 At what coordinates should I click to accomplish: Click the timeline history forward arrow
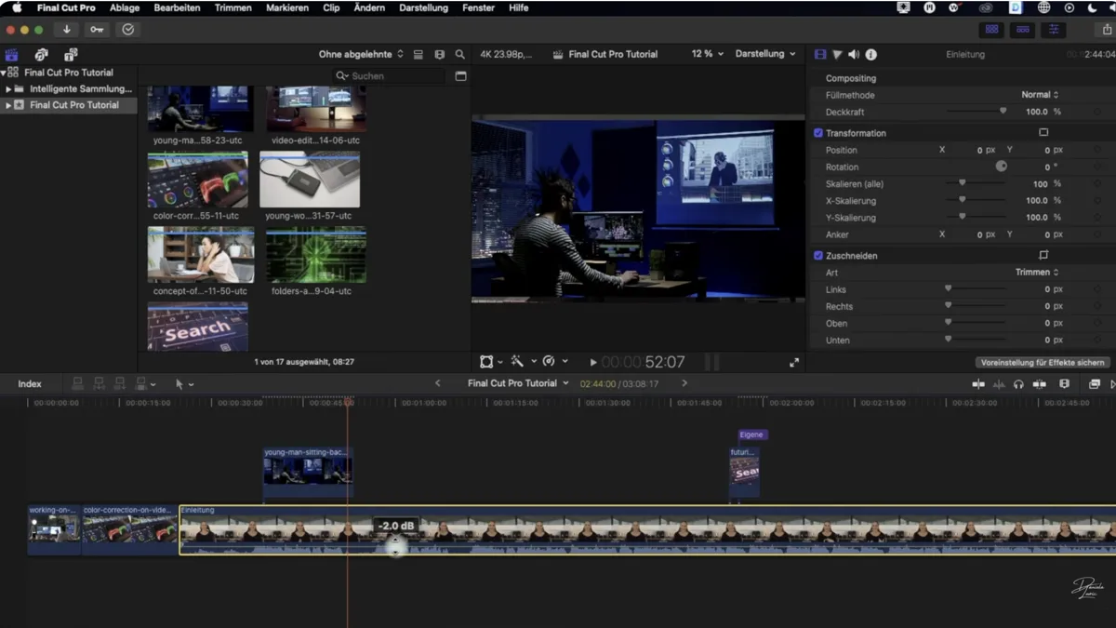684,383
